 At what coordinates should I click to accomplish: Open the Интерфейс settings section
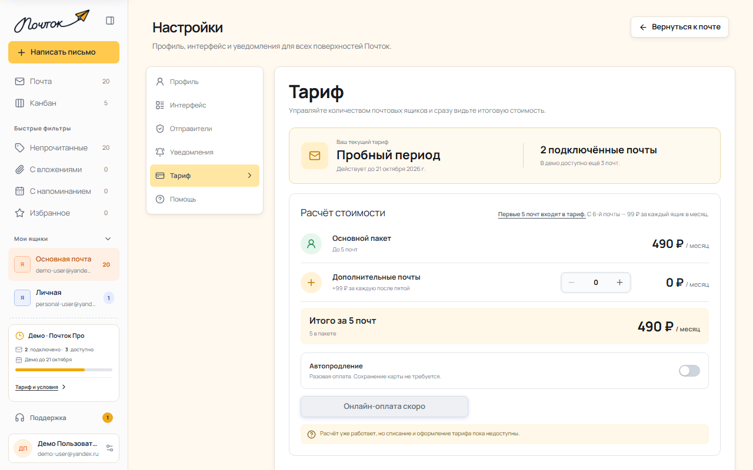pyautogui.click(x=205, y=105)
